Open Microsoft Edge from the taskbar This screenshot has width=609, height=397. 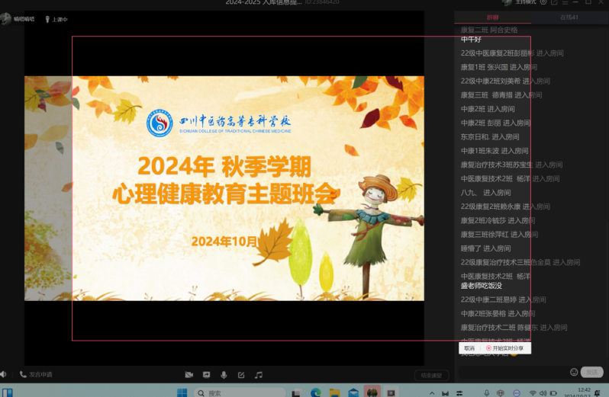(315, 392)
